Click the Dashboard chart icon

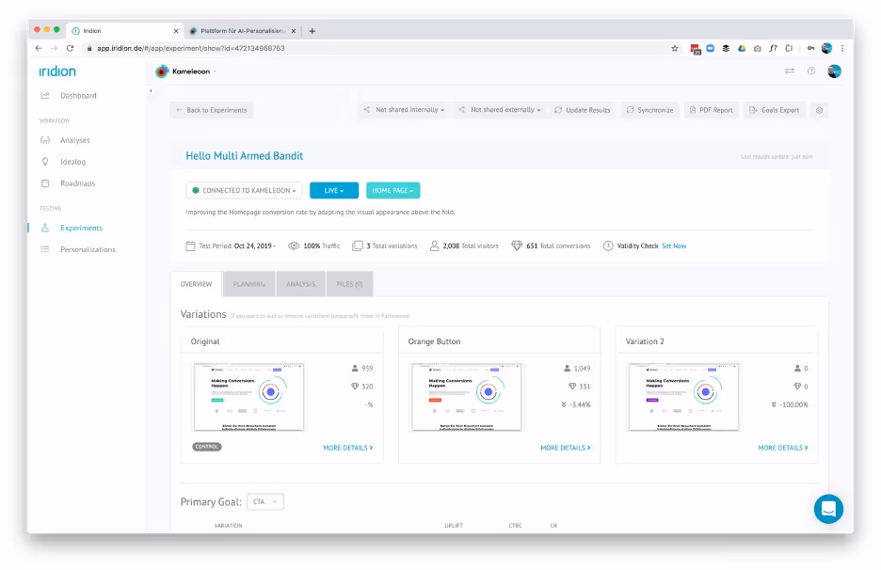click(45, 95)
